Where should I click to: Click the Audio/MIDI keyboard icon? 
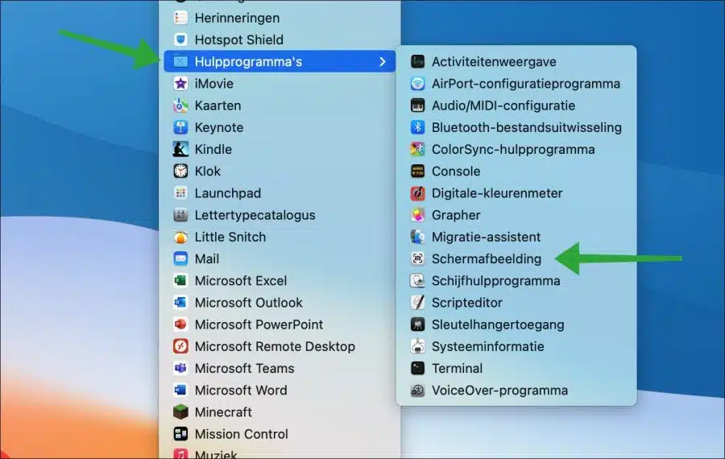(417, 105)
